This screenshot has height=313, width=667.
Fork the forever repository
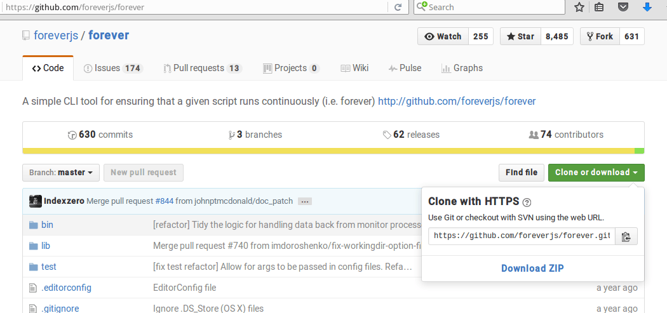pos(600,36)
